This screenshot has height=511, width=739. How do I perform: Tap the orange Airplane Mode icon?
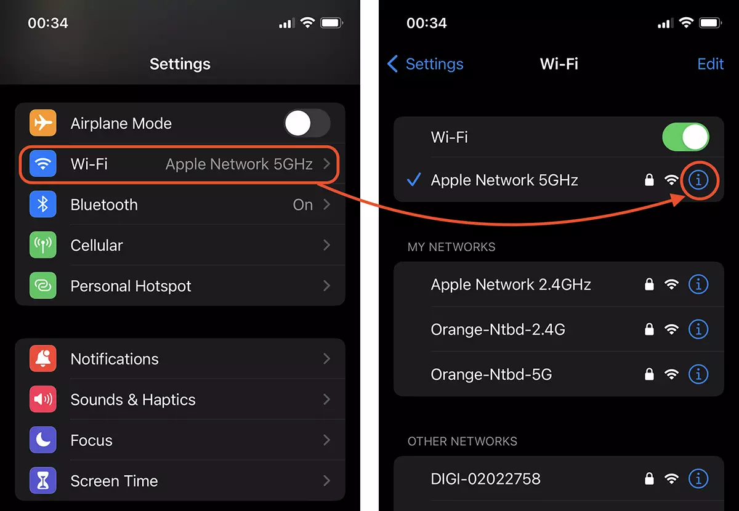click(x=43, y=123)
